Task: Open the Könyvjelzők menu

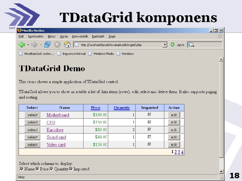Action: pos(80,37)
